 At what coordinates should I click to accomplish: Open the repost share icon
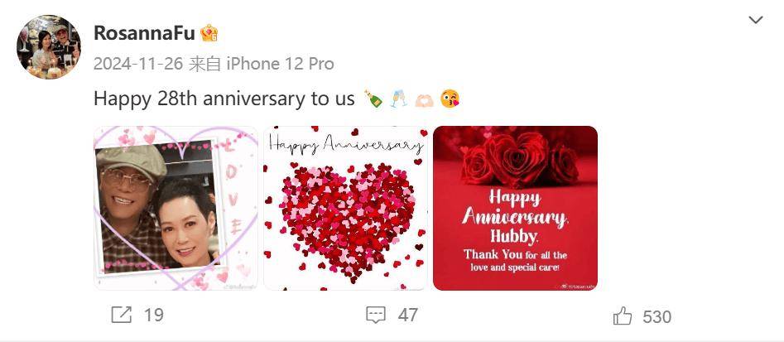point(121,315)
